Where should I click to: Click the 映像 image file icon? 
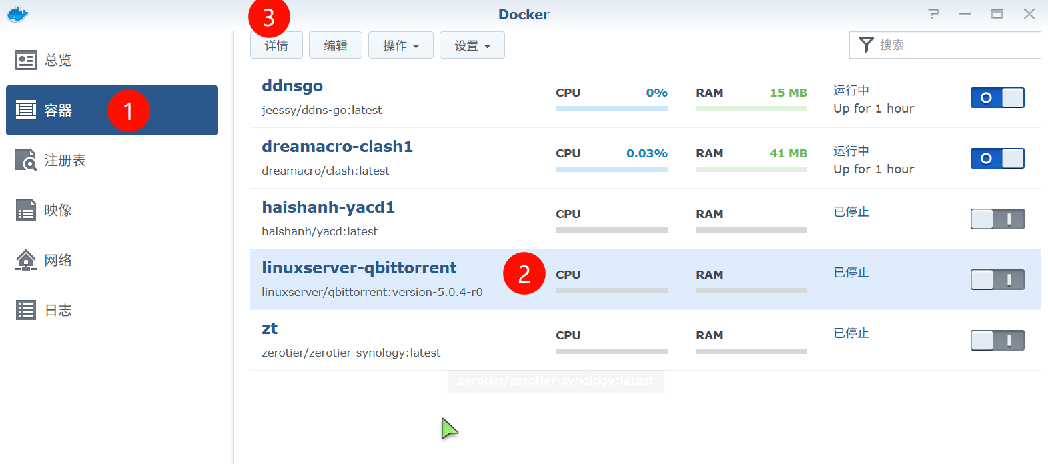[x=26, y=210]
